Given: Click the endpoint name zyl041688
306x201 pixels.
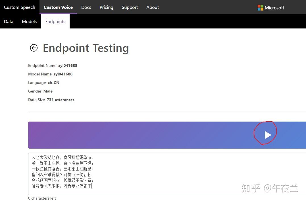Looking at the screenshot, I should pyautogui.click(x=68, y=65).
